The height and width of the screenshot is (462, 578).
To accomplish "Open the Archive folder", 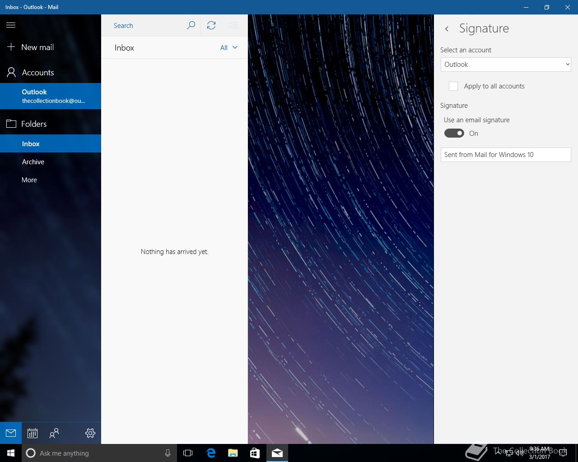I will click(33, 162).
